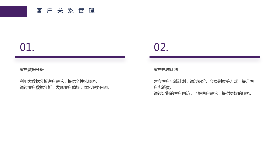Select the number 01. heading
Image resolution: width=275 pixels, height=155 pixels.
coord(27,47)
